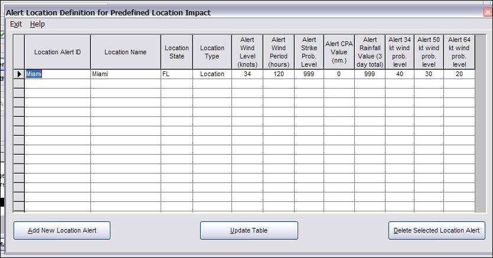Edit the Location Alert ID cell Miami
The image size is (493, 258).
[57, 74]
